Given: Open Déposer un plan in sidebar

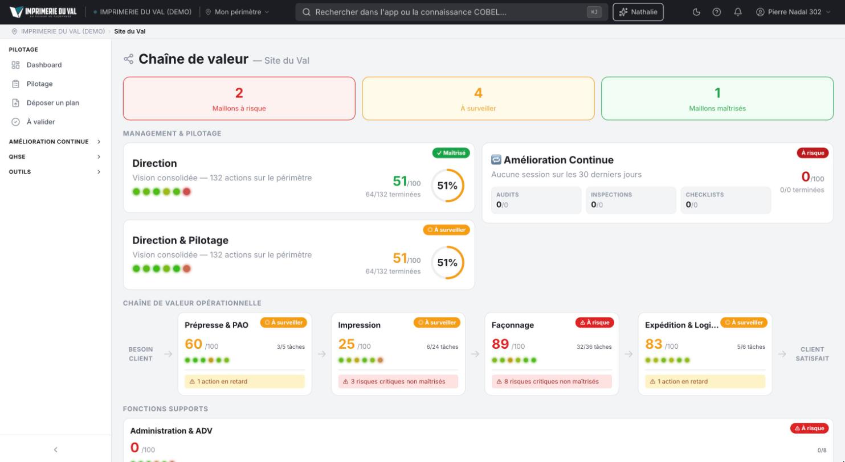Looking at the screenshot, I should (55, 103).
